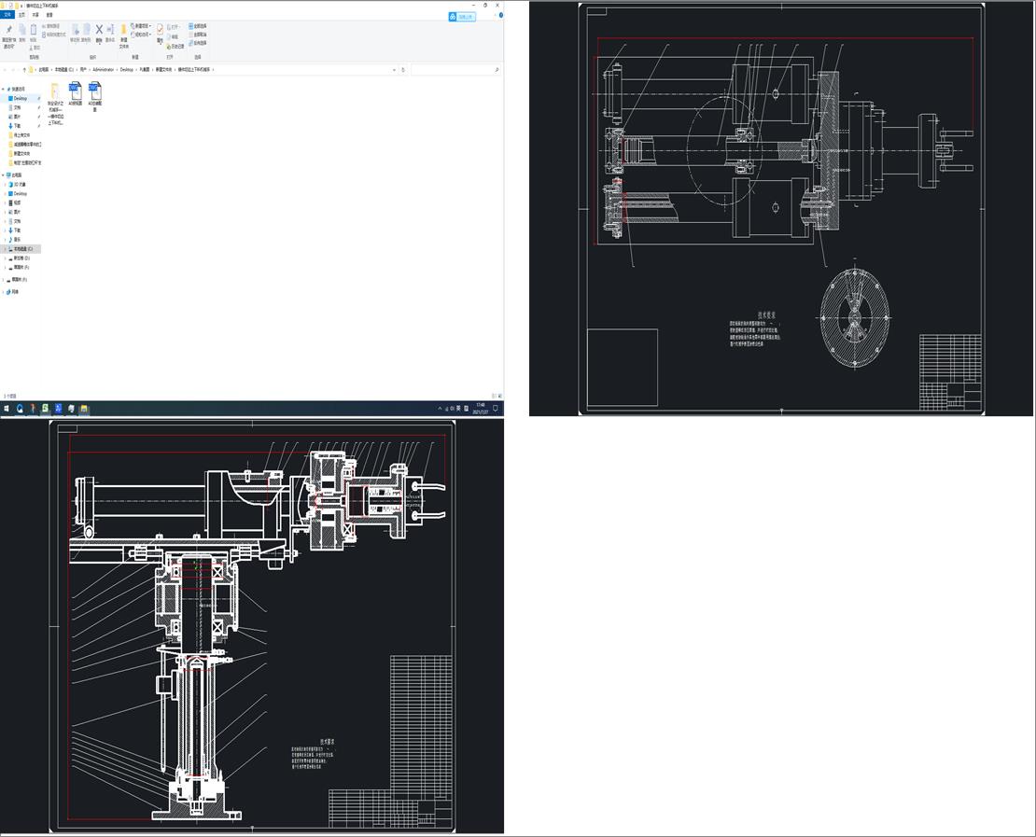Click the Cut scissors button in the ribbon
The height and width of the screenshot is (837, 1036).
click(x=35, y=48)
